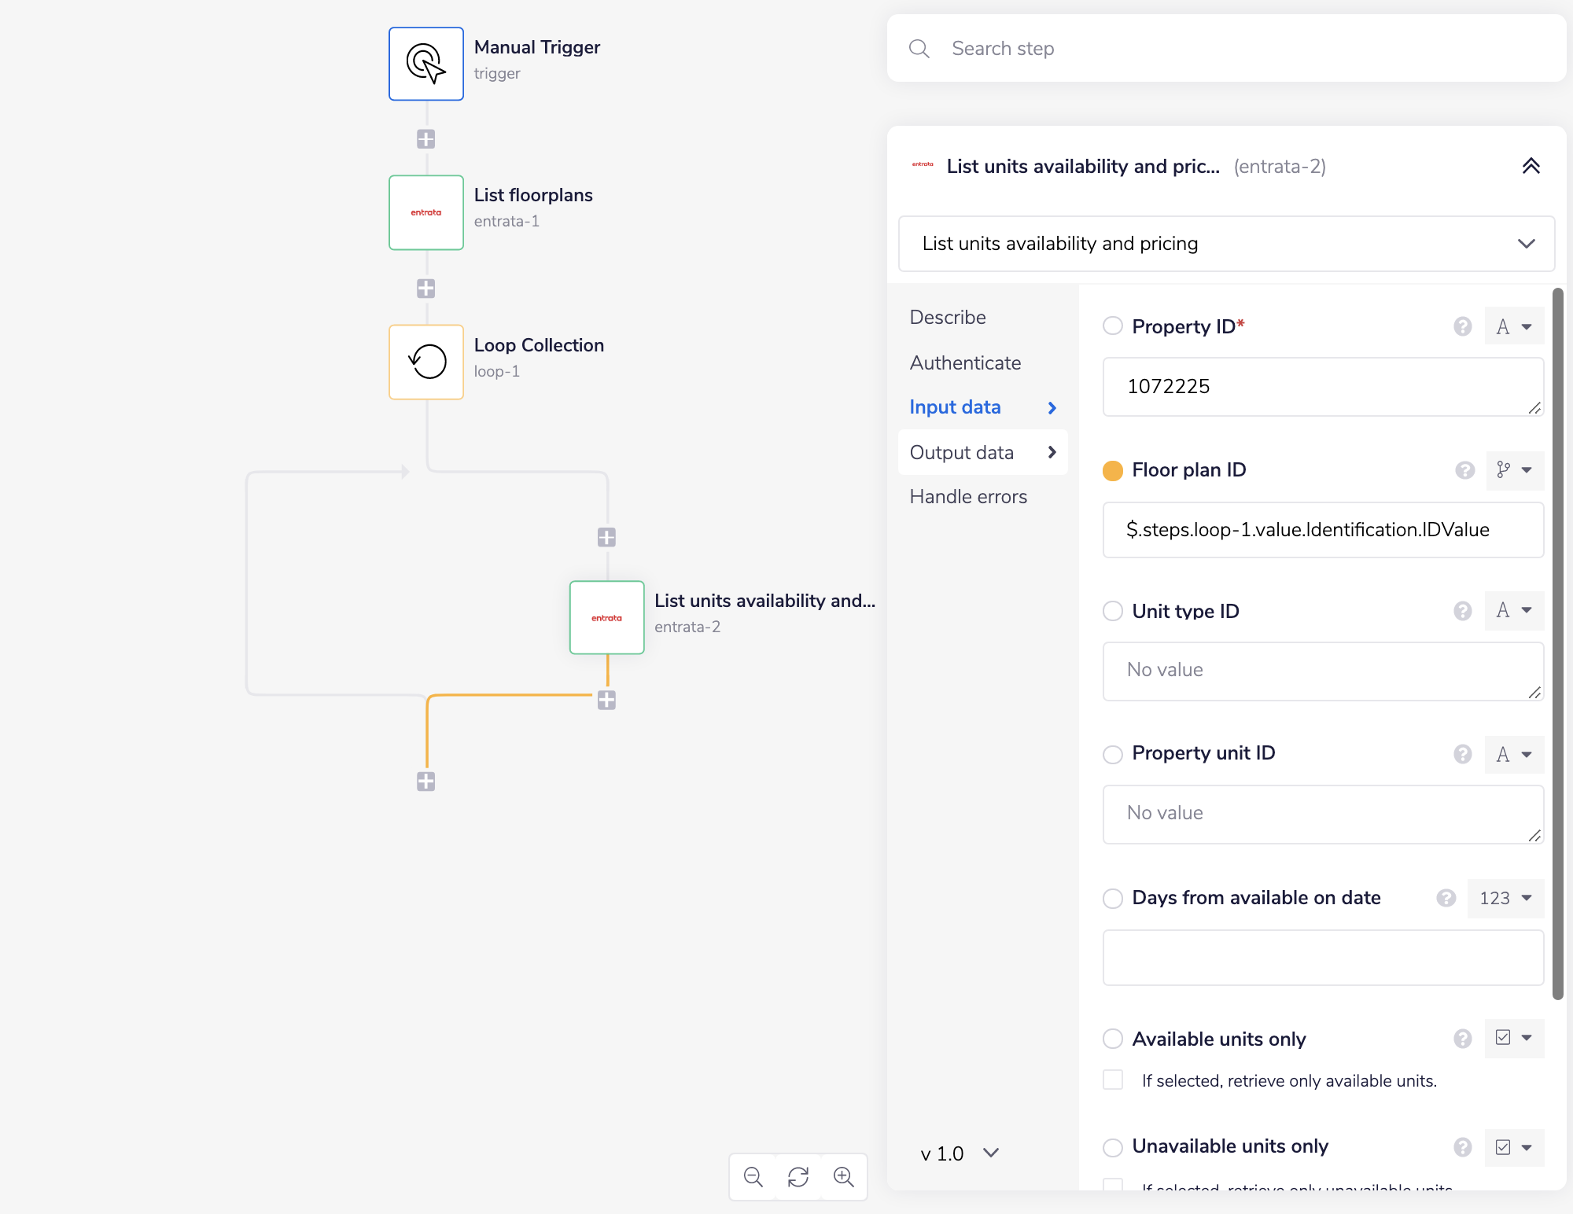Screen dimensions: 1573x1214
Task: Go to the Handle errors section
Action: [x=968, y=496]
